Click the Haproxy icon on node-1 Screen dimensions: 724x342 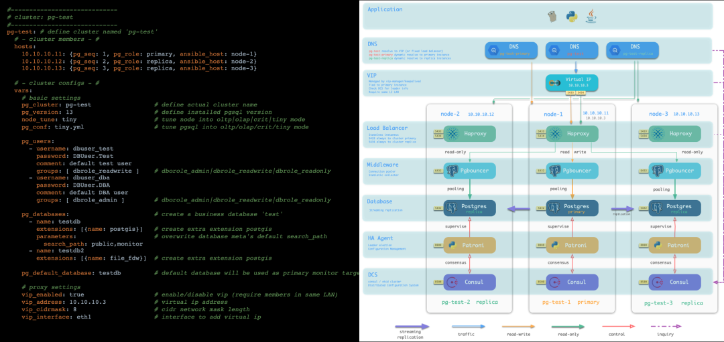point(554,134)
